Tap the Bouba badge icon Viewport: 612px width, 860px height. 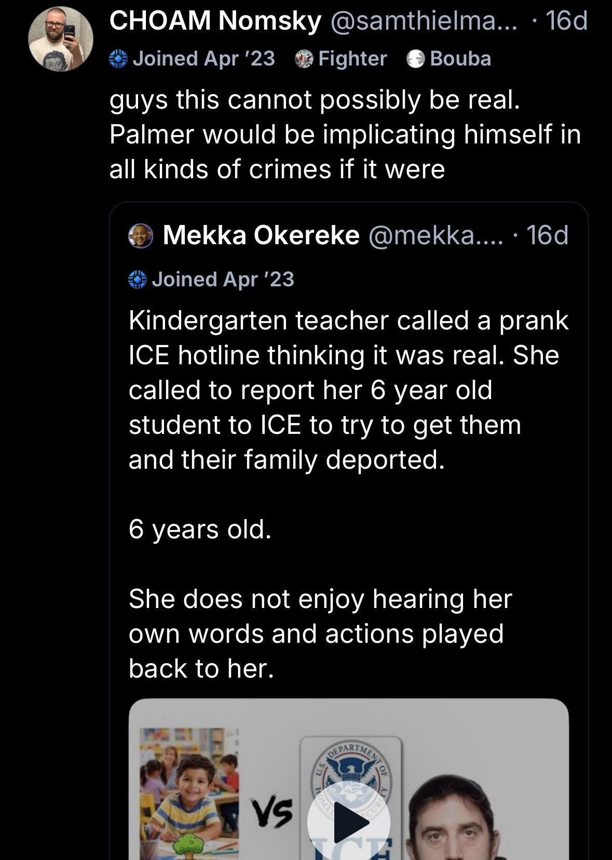coord(416,59)
